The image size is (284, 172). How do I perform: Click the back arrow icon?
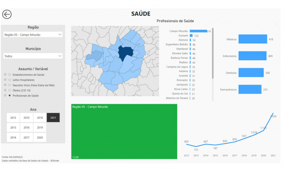[x=7, y=14]
